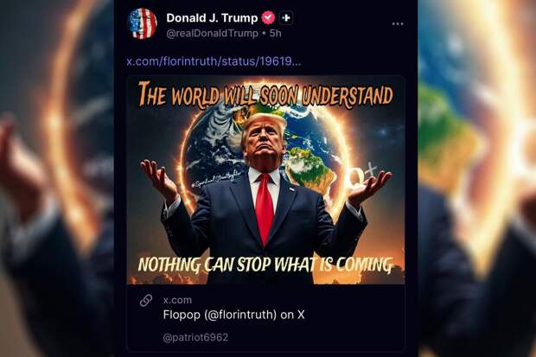Screen dimensions: 536x357
Task: Open the Donald J. Trump display name
Action: 212,18
